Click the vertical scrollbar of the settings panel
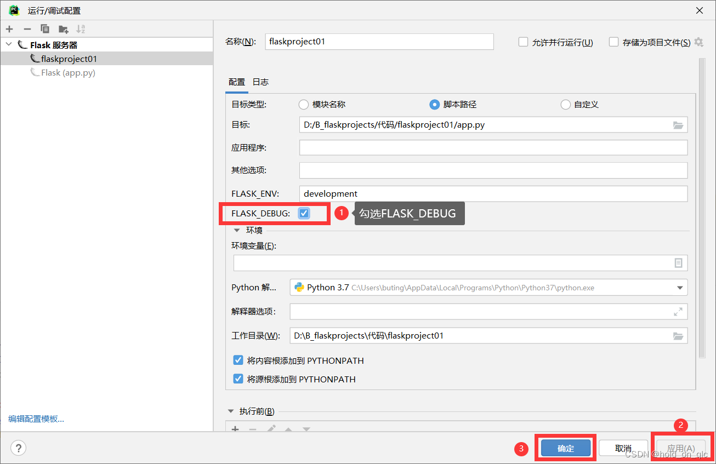The width and height of the screenshot is (716, 464). coord(702,208)
